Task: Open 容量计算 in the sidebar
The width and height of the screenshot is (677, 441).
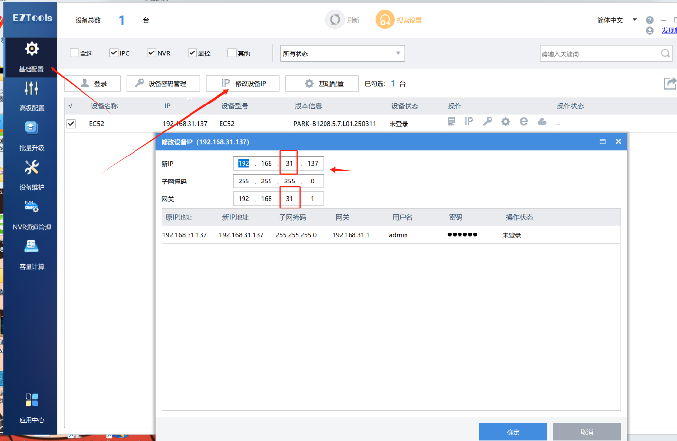Action: tap(31, 255)
